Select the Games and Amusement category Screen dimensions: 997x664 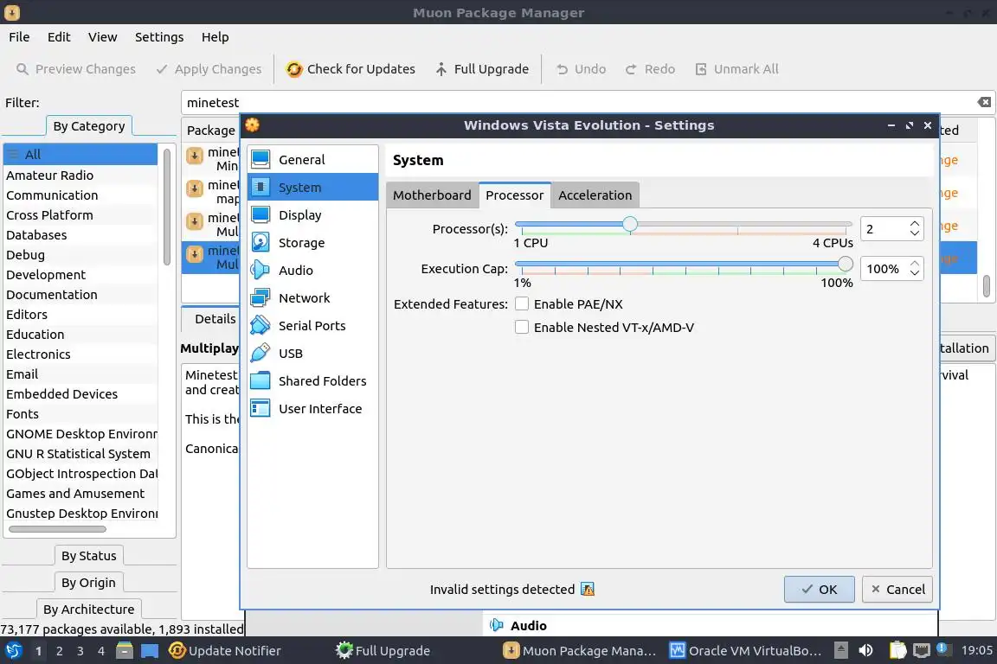pyautogui.click(x=80, y=493)
